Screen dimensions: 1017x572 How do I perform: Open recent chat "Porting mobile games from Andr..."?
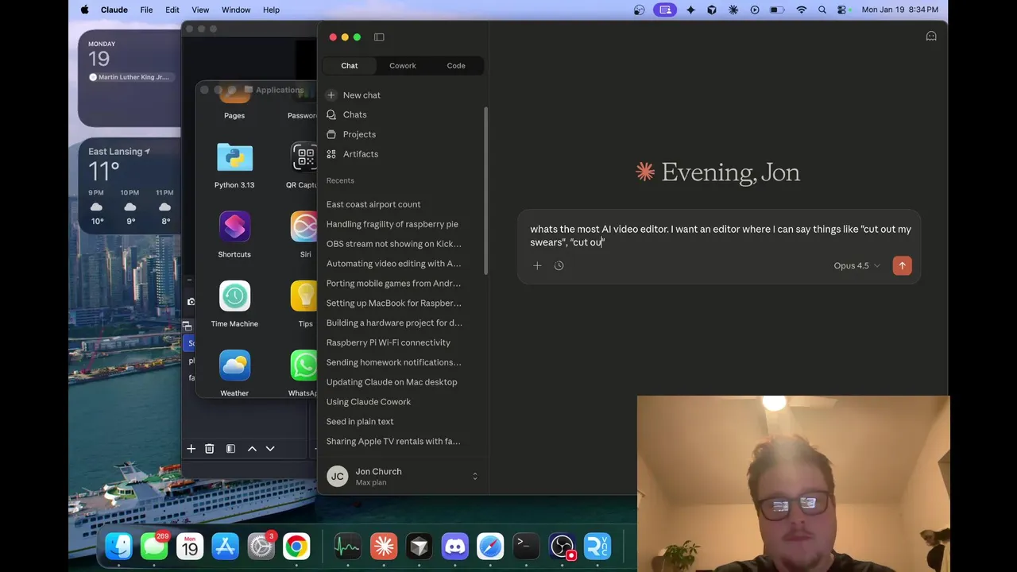click(x=394, y=284)
